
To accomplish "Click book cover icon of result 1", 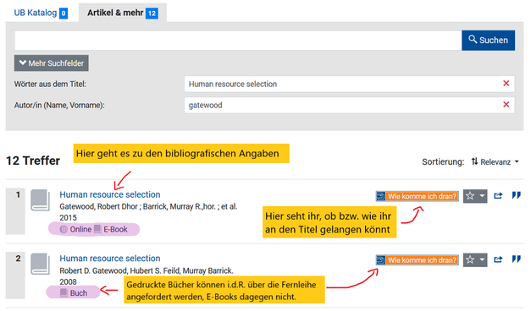I will (41, 200).
